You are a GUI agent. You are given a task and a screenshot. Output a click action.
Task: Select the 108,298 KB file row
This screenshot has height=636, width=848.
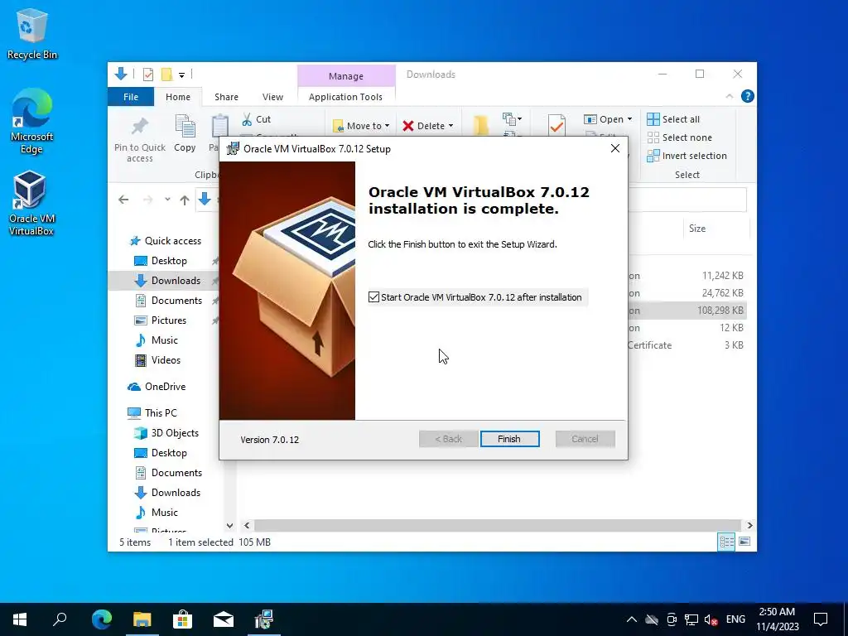687,311
